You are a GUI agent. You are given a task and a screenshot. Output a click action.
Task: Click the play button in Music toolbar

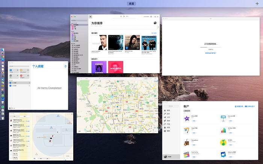point(124,17)
